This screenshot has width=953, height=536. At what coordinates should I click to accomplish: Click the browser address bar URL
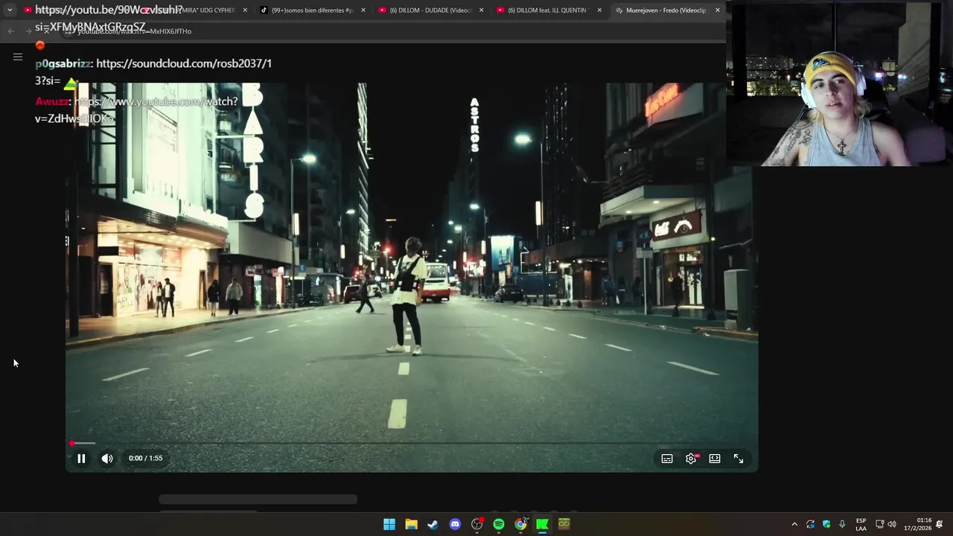(135, 31)
